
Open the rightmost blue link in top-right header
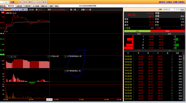pyautogui.click(x=181, y=2)
